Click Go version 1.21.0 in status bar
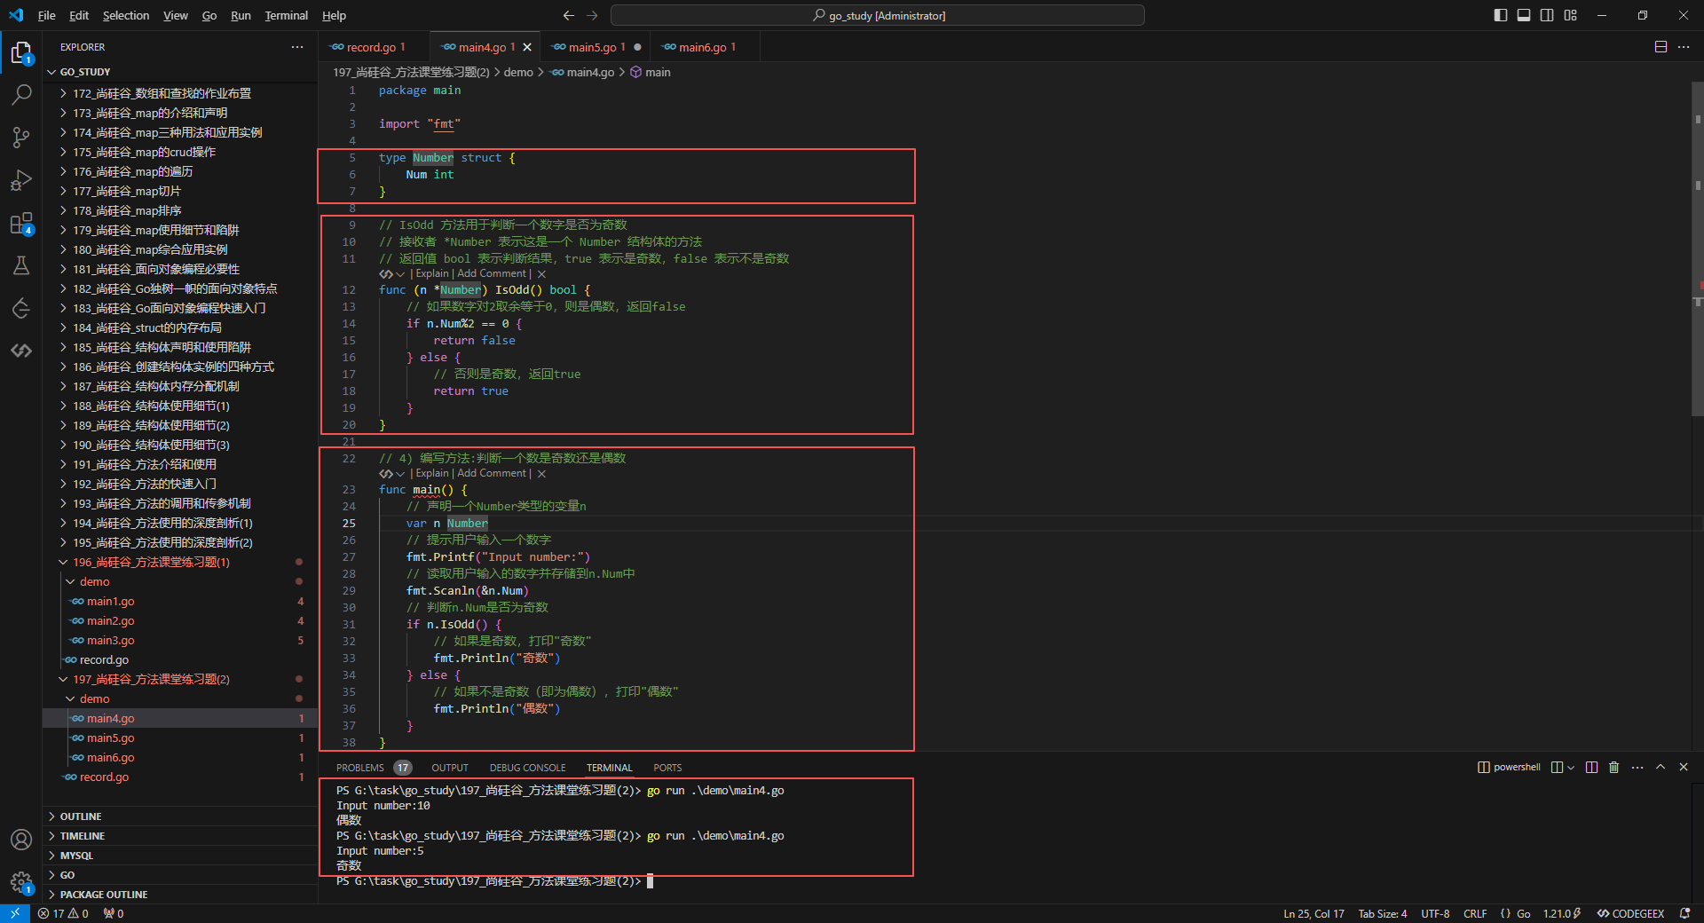1704x923 pixels. click(1561, 913)
